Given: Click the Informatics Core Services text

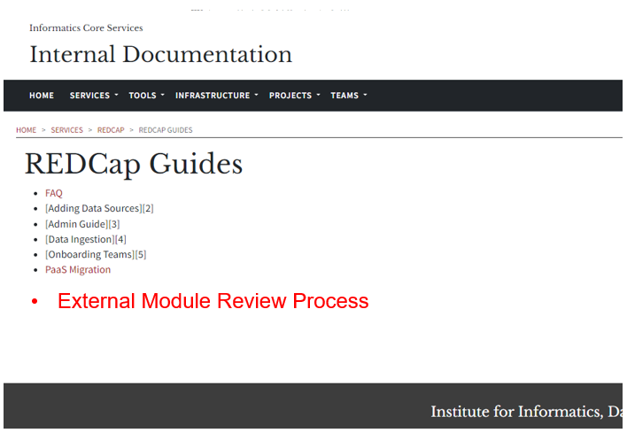Looking at the screenshot, I should click(x=86, y=27).
